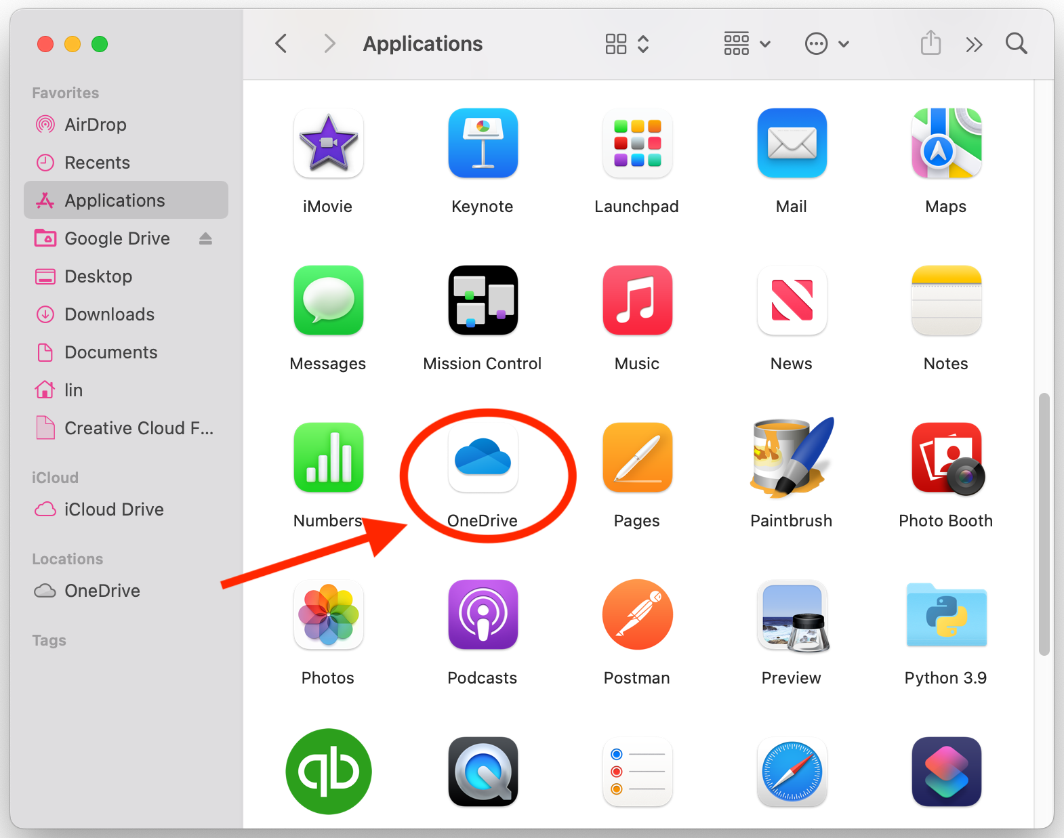Click the "Postman" name label
The width and height of the screenshot is (1064, 838).
pyautogui.click(x=637, y=678)
